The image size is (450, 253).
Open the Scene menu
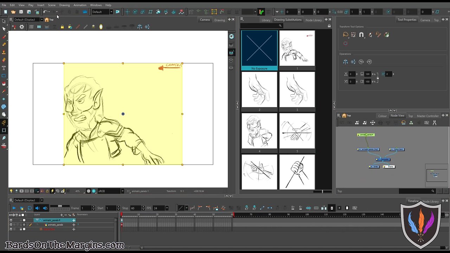tap(52, 5)
